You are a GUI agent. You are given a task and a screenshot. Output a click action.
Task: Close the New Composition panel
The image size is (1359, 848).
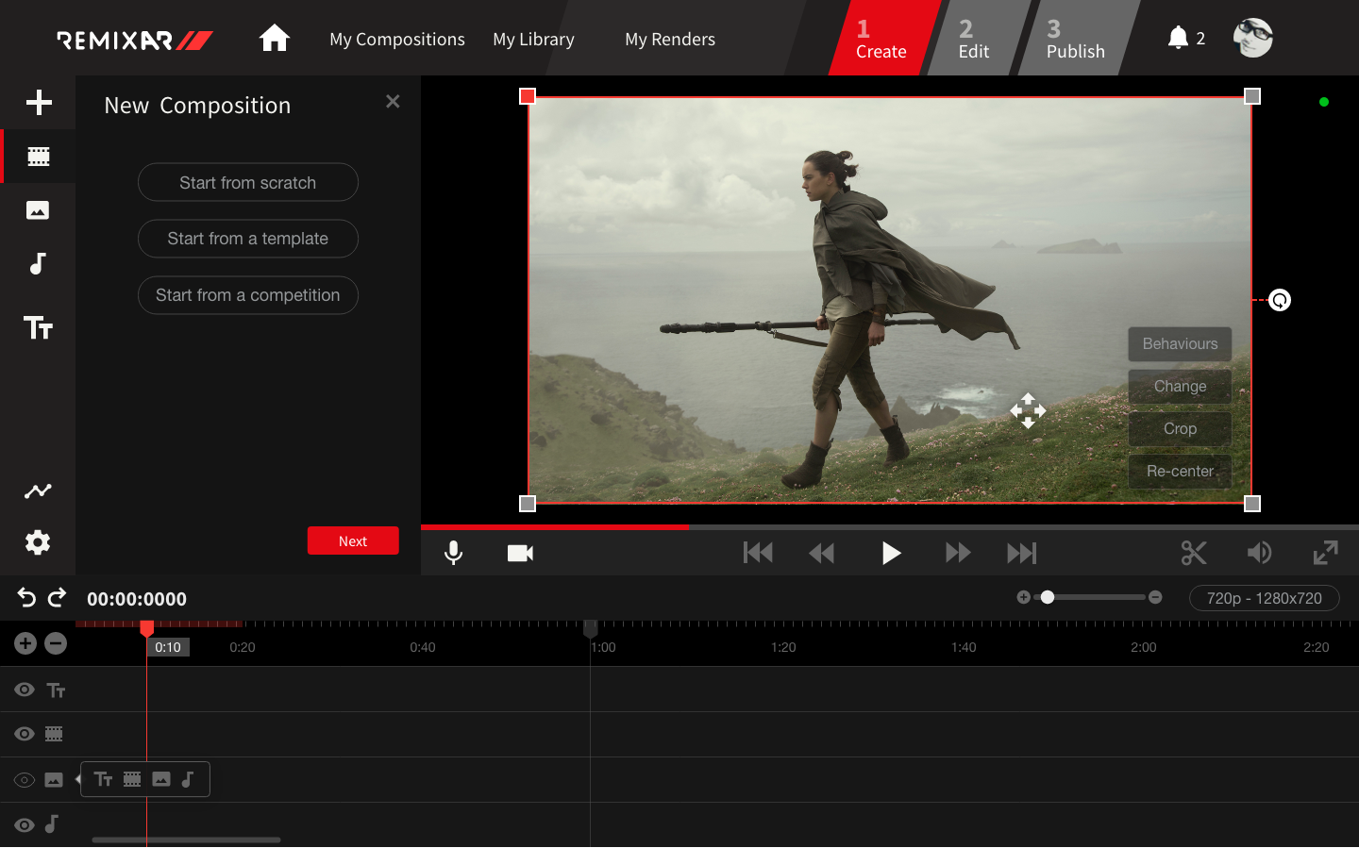coord(393,101)
